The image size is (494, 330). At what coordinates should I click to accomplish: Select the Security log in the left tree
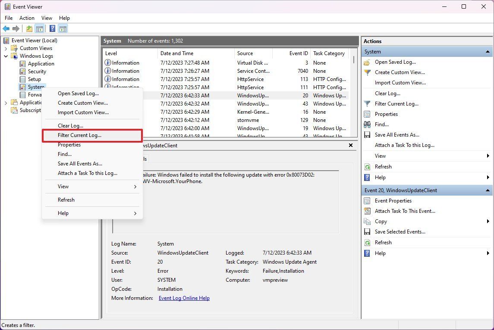(x=37, y=71)
